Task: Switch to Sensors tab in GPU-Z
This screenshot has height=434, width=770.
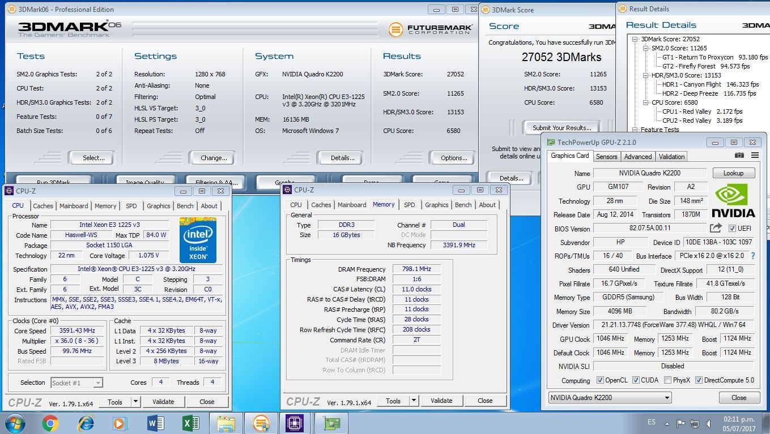Action: click(606, 157)
